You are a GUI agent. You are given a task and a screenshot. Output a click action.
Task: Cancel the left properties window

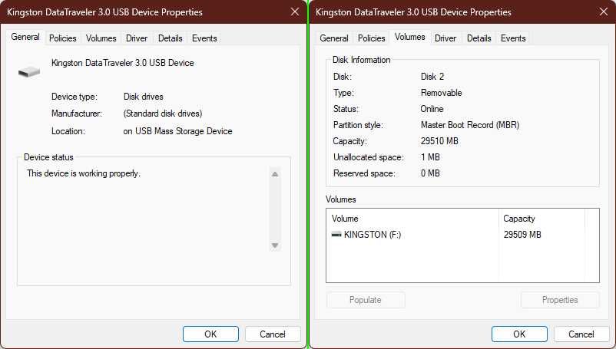273,334
